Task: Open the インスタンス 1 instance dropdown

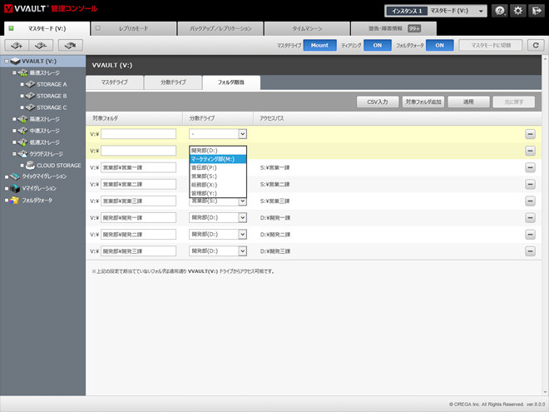Action: pyautogui.click(x=436, y=11)
